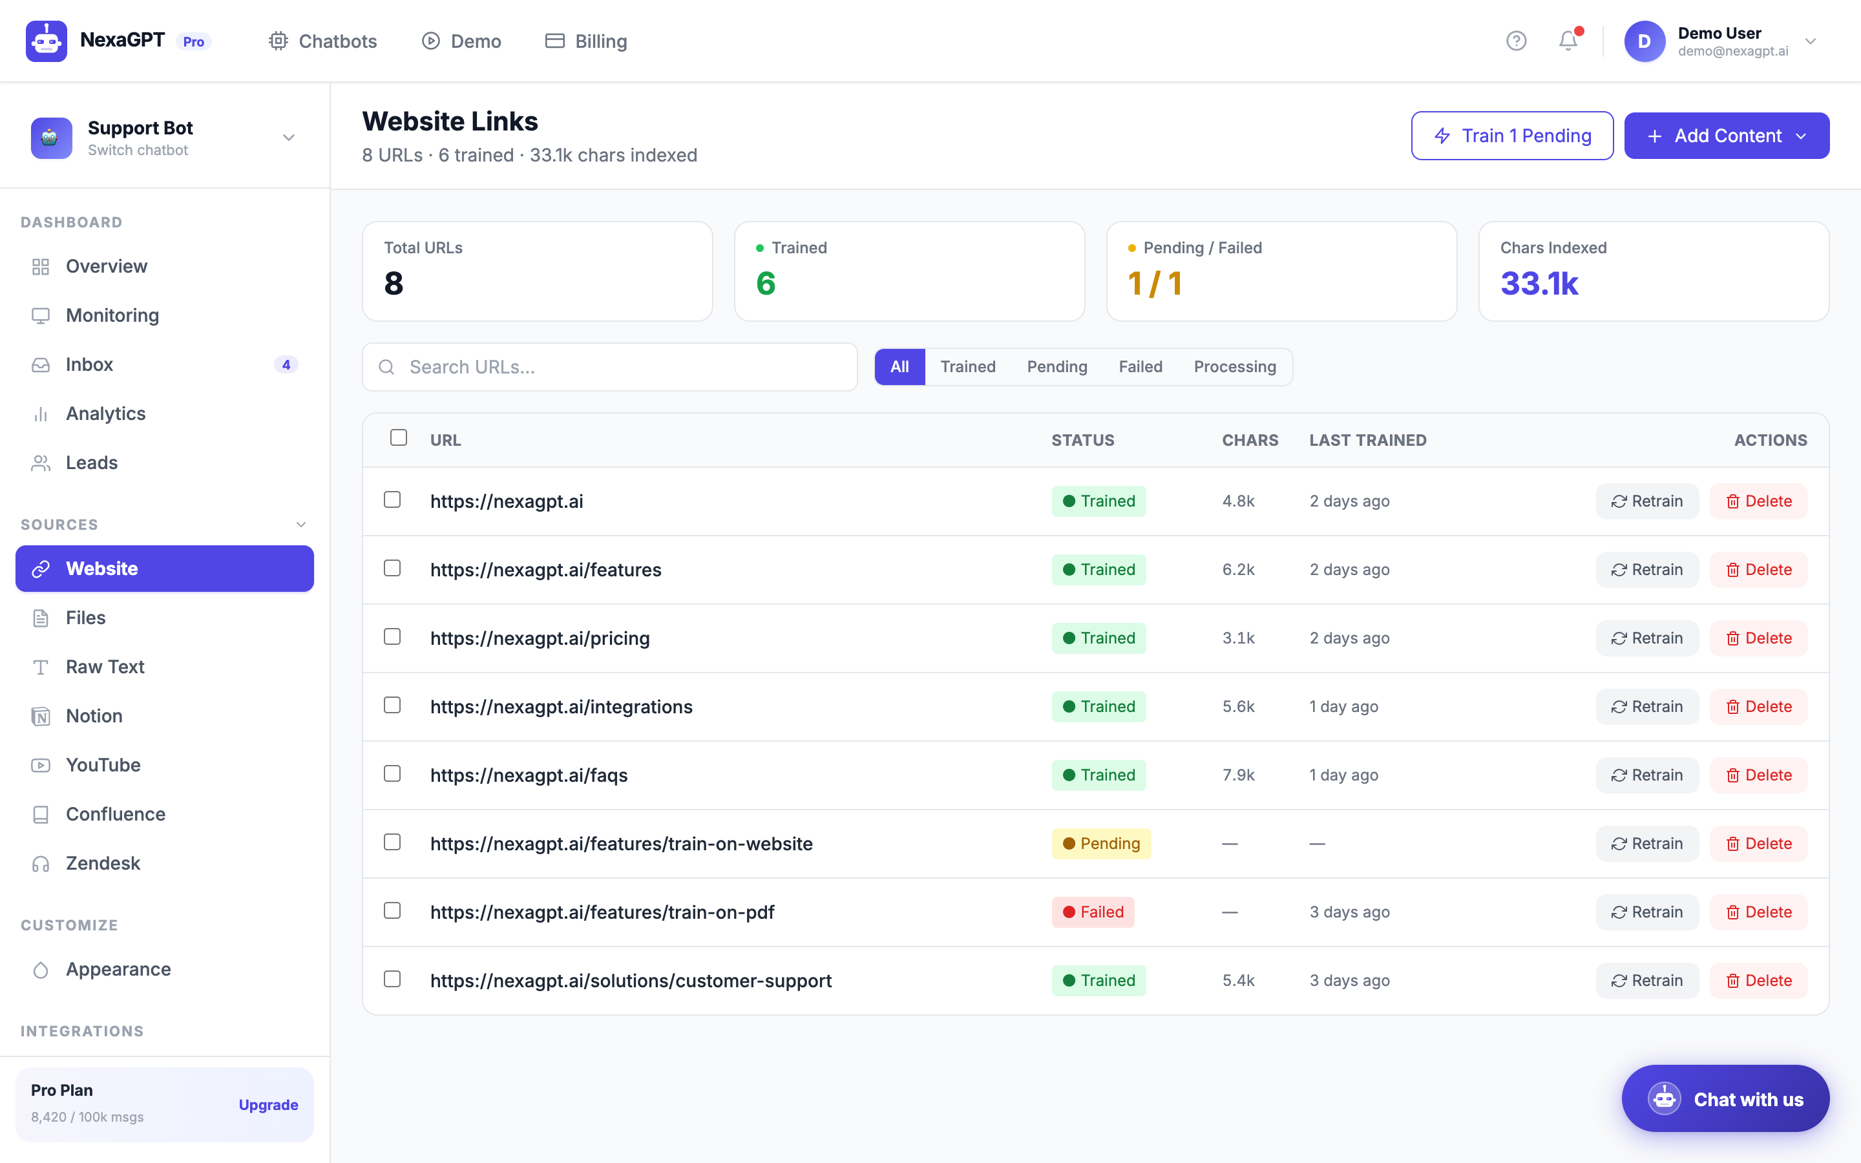Retrain the pricing page URL
Screen dimensions: 1861x1163
[x=1647, y=638]
